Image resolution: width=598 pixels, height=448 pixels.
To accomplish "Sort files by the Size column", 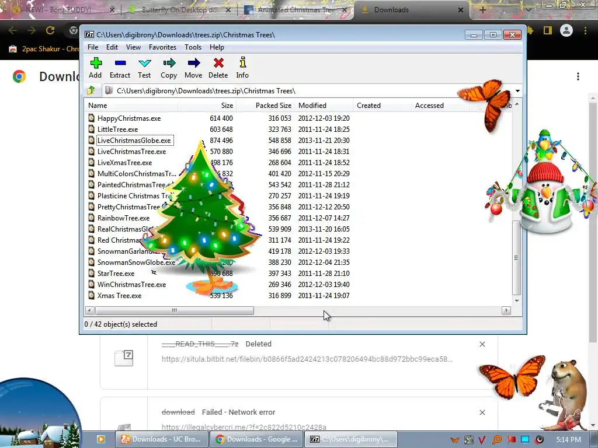I will click(x=207, y=106).
